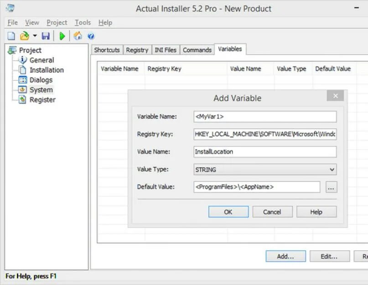368x285 pixels.
Task: Click the Edit... button below the table
Action: (x=330, y=256)
